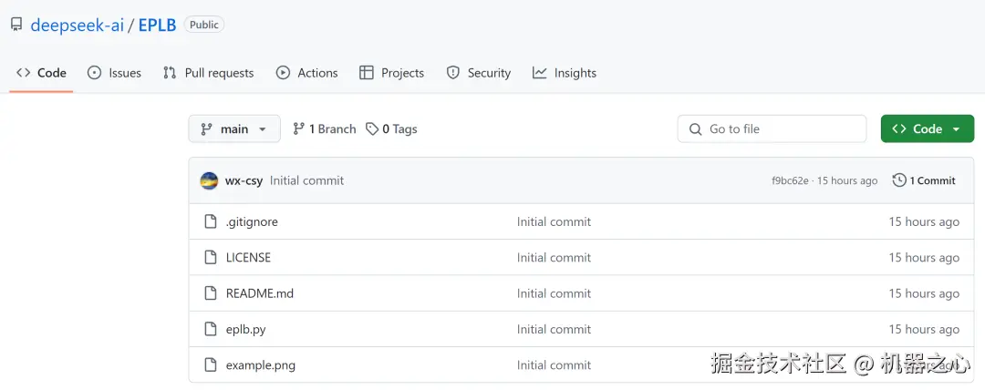Click the file icon next to .gitignore
The height and width of the screenshot is (390, 985).
coord(210,221)
